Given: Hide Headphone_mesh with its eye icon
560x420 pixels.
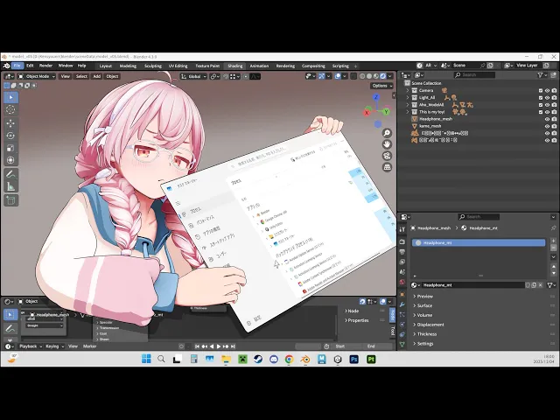Looking at the screenshot, I should click(547, 119).
